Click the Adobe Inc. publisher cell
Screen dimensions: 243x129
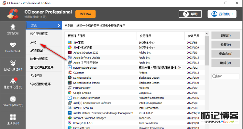[145, 53]
